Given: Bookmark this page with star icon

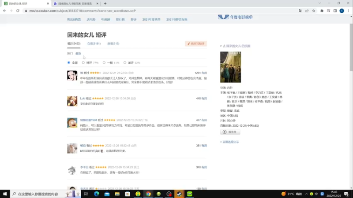Looking at the screenshot, I should coord(314,11).
